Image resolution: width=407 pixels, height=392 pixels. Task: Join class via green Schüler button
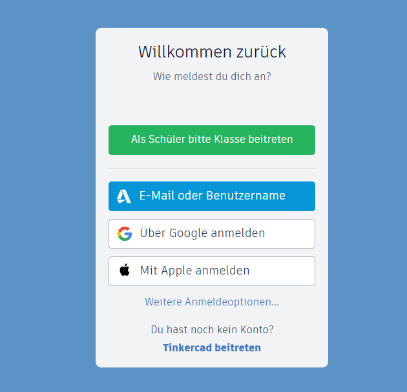(x=212, y=140)
